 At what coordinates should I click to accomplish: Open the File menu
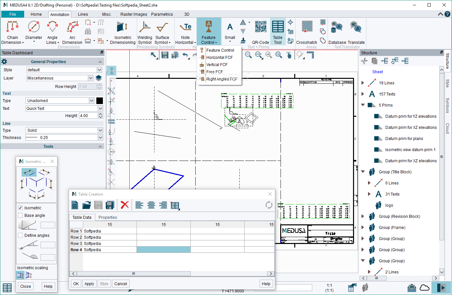tap(13, 14)
